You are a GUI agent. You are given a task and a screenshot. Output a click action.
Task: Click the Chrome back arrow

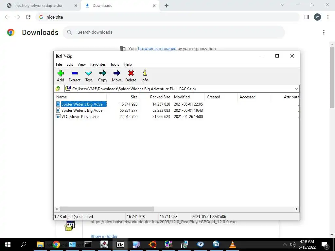(x=7, y=17)
